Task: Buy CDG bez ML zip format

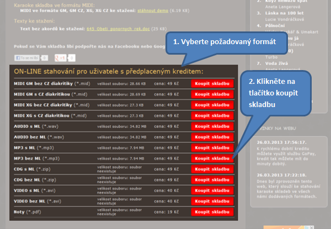Action: pyautogui.click(x=212, y=180)
